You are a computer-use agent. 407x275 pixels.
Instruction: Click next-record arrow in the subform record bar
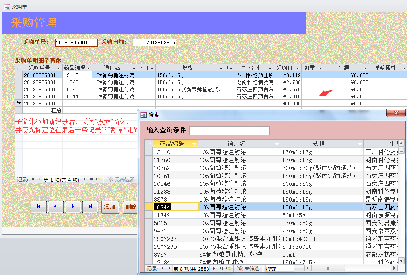click(85, 179)
